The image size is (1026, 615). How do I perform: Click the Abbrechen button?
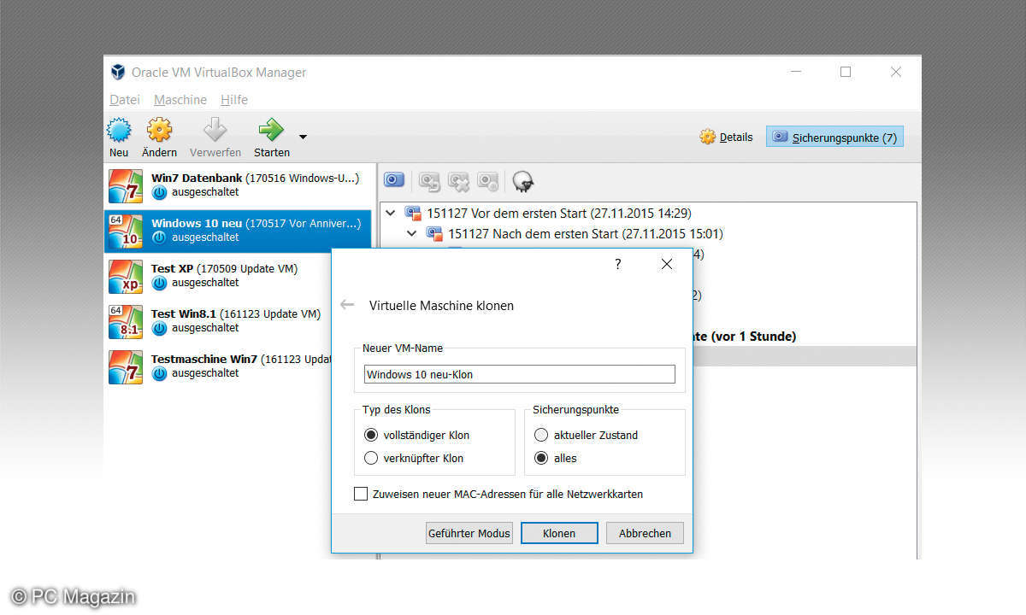tap(646, 533)
